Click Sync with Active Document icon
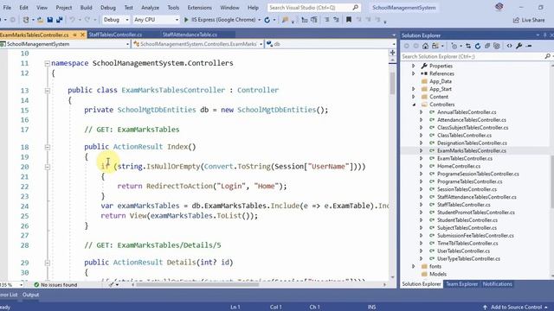 pos(468,46)
